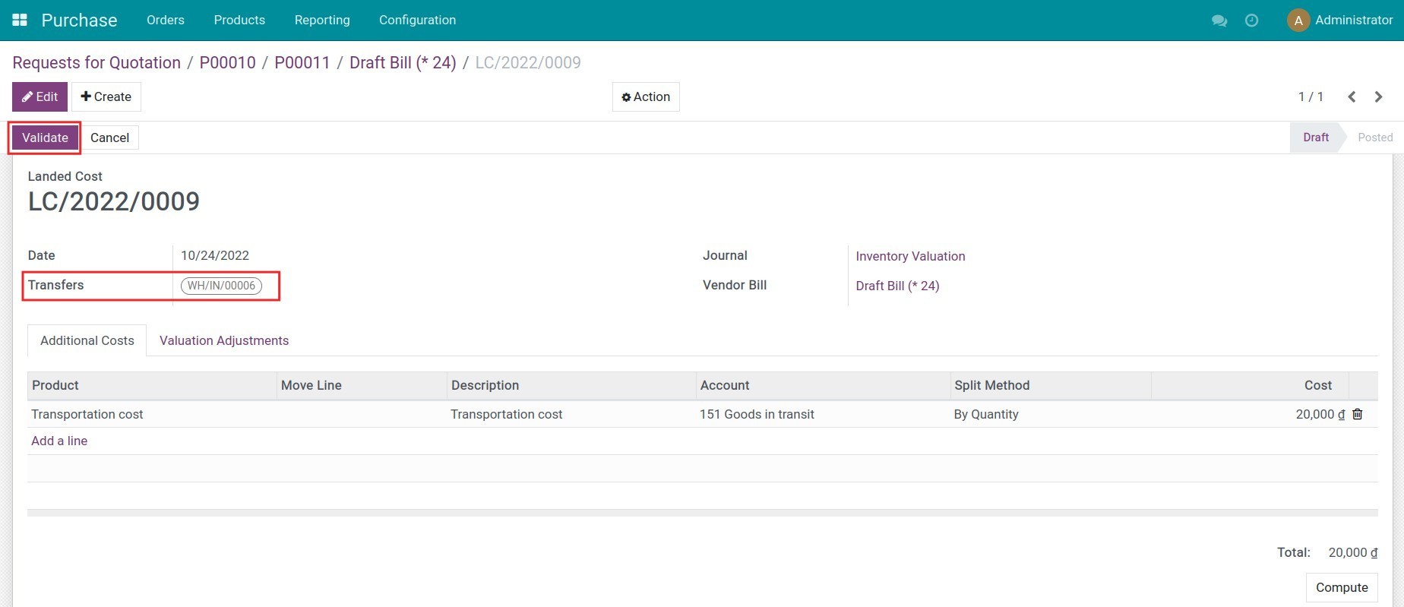
Task: Go back to P00011 breadcrumb
Action: (x=302, y=62)
